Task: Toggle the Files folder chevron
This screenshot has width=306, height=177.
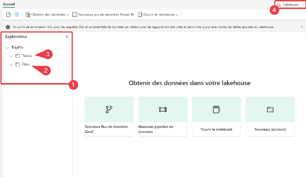Action: 11,64
